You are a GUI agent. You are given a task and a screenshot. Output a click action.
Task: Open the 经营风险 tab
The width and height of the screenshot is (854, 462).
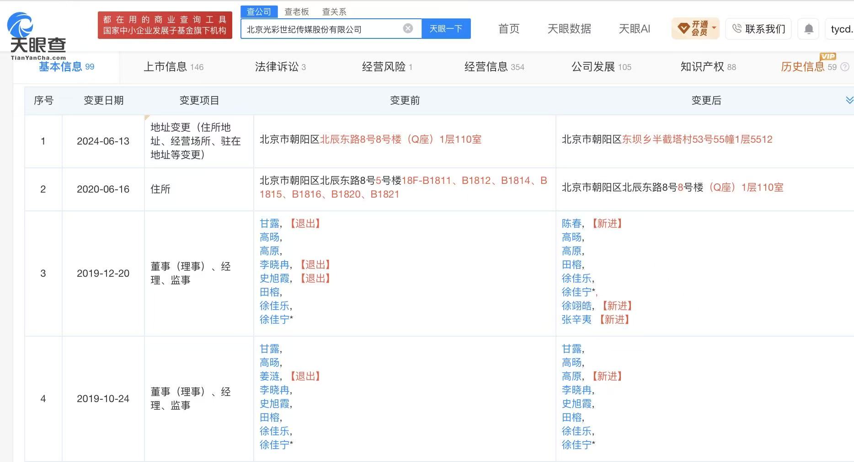tap(387, 67)
